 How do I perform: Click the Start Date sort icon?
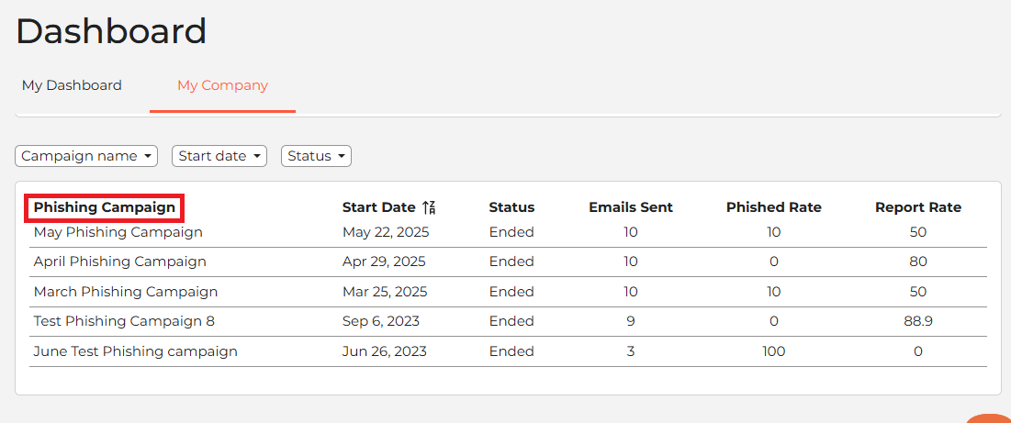(429, 207)
